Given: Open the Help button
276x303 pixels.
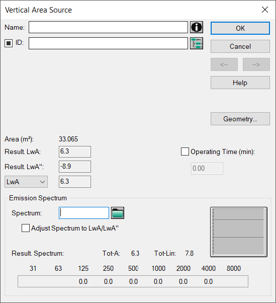Looking at the screenshot, I should click(240, 83).
